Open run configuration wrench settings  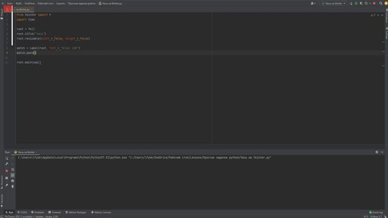7,164
